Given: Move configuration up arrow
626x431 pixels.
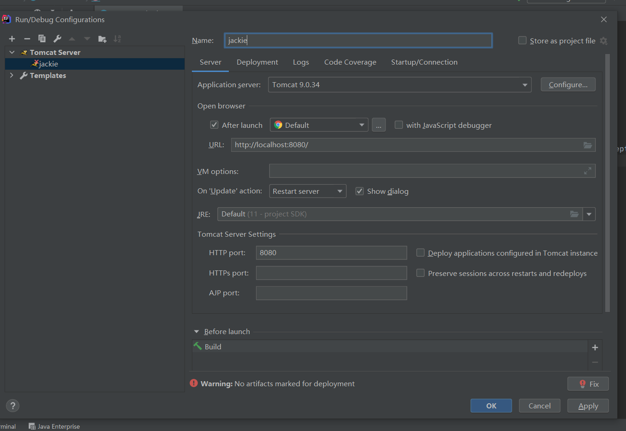Looking at the screenshot, I should pyautogui.click(x=72, y=39).
